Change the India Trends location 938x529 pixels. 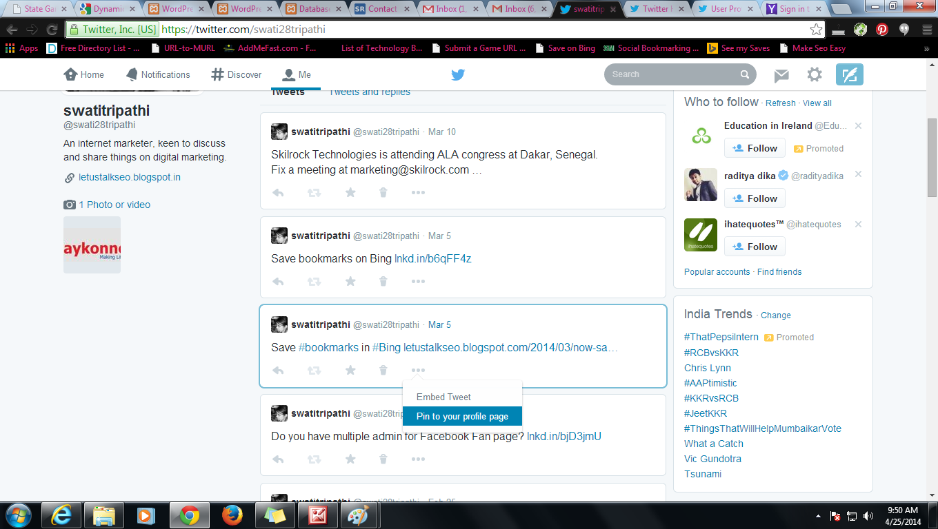(x=776, y=315)
